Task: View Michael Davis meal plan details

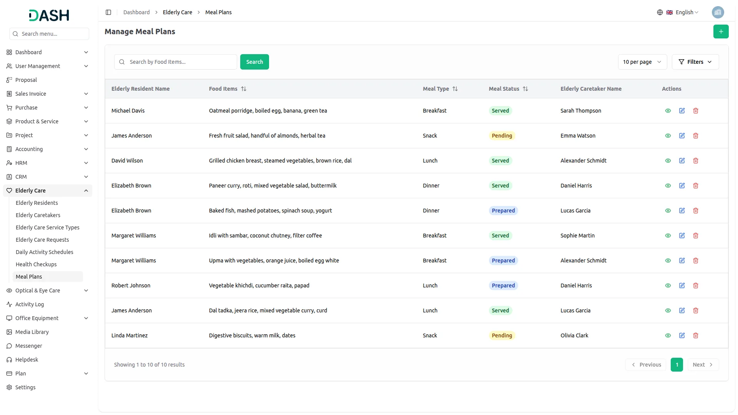Action: tap(668, 111)
